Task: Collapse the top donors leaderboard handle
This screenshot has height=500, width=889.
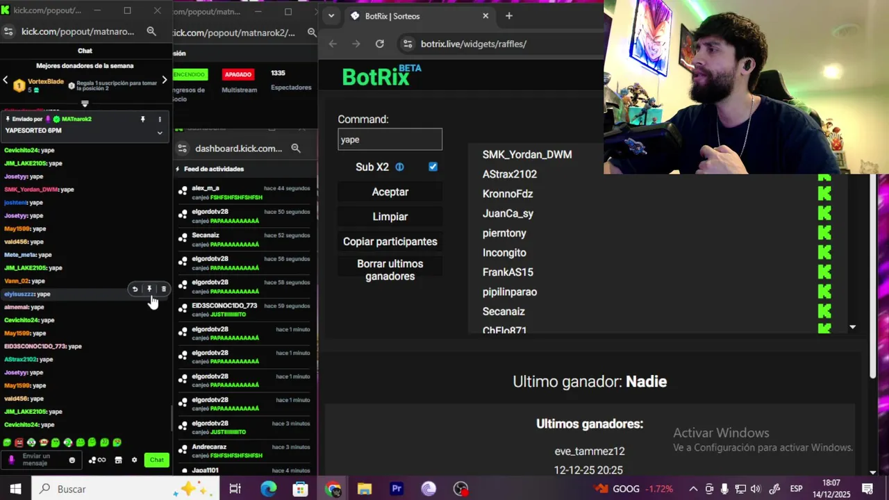Action: pos(85,103)
